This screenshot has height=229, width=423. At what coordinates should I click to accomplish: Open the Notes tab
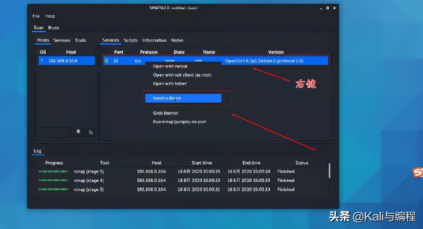tap(177, 40)
